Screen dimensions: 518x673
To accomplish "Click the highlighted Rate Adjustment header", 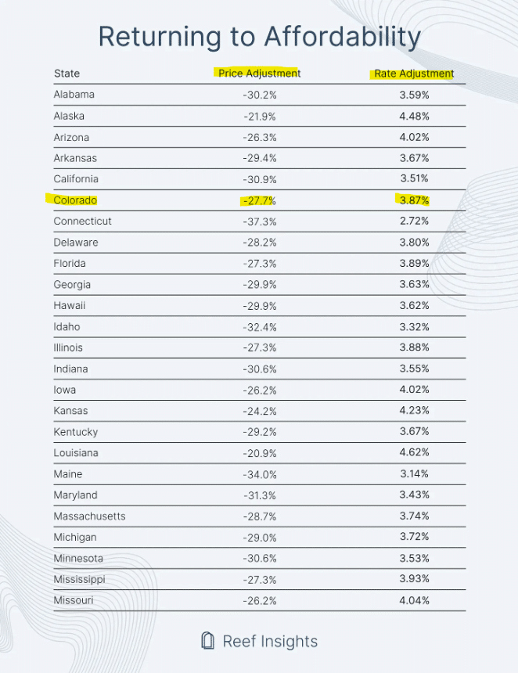I will [x=414, y=74].
